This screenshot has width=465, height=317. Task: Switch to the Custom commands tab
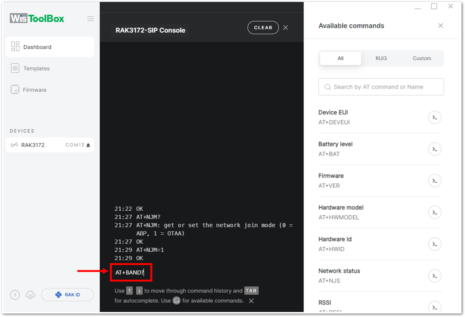coord(422,58)
